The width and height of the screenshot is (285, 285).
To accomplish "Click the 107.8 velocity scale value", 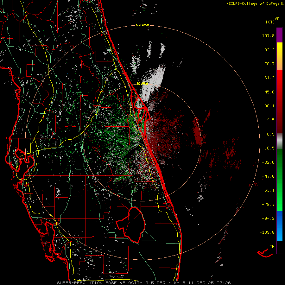I will pyautogui.click(x=268, y=35).
